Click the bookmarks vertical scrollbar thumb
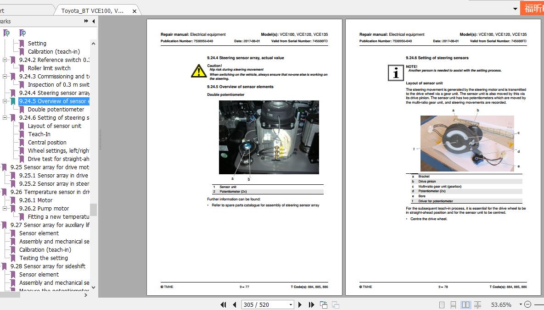 click(x=93, y=210)
